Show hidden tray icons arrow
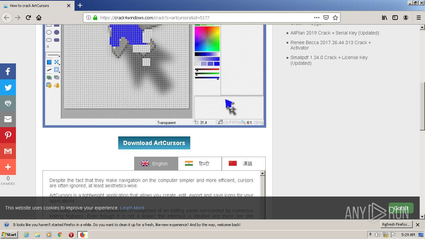This screenshot has height=239, width=425. pos(371,235)
